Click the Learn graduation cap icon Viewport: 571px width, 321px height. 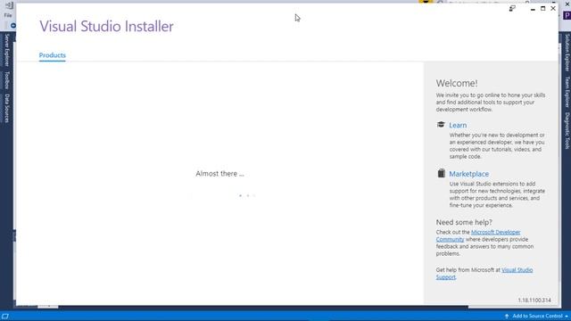point(441,125)
